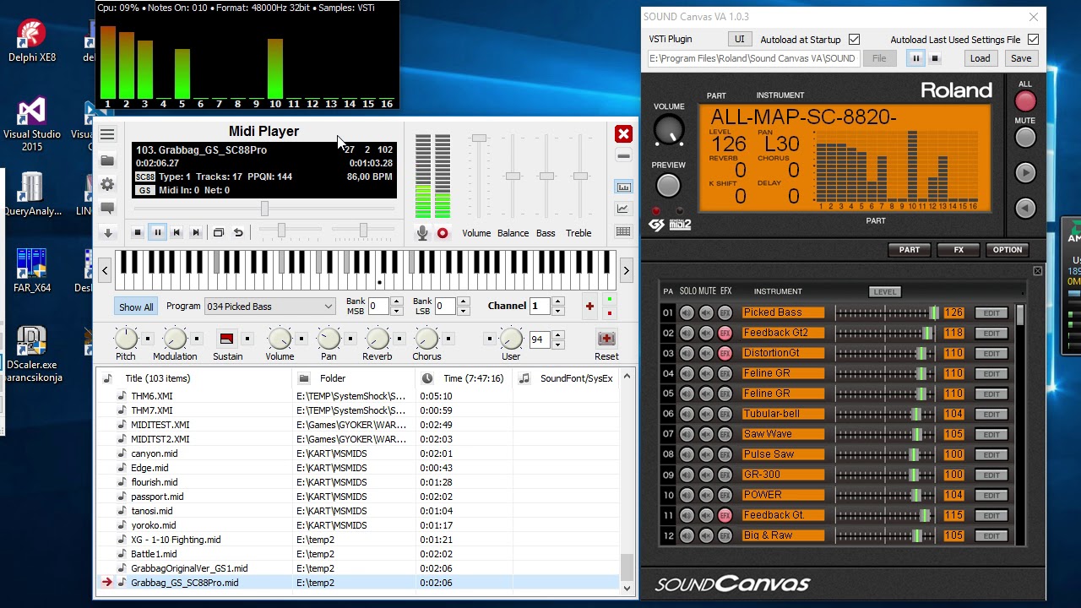Viewport: 1081px width, 608px height.
Task: Click the comment bubble icon in Midi Player
Action: (x=107, y=208)
